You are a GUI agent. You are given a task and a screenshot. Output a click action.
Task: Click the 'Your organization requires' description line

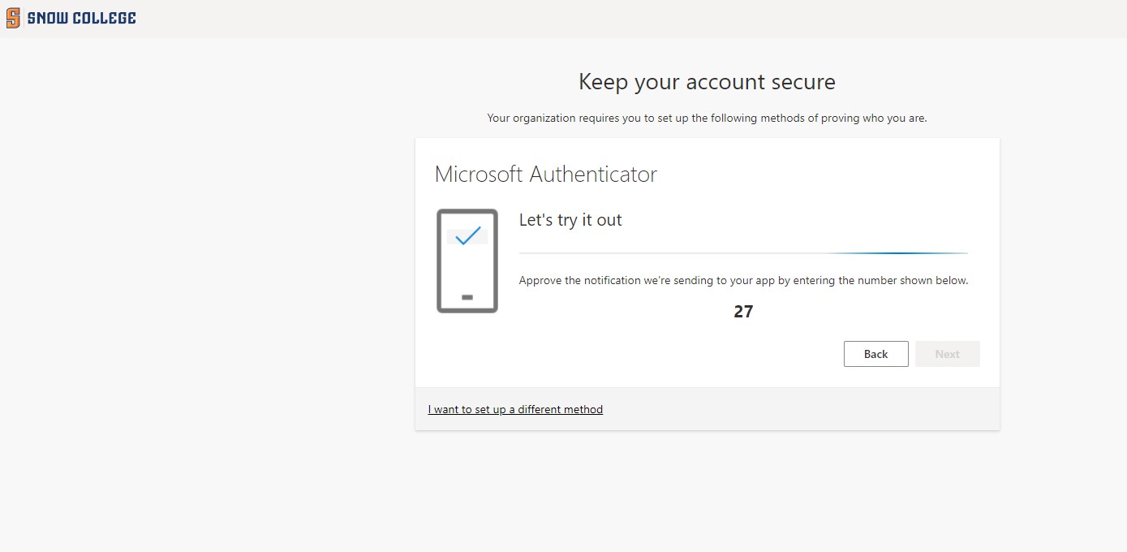point(707,118)
